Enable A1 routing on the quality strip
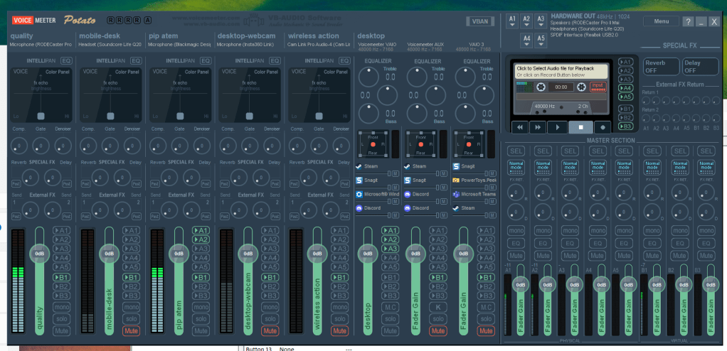 62,230
